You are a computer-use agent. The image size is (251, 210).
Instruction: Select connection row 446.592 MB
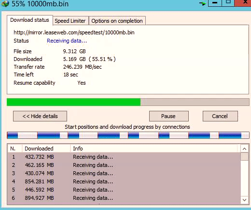point(124,190)
